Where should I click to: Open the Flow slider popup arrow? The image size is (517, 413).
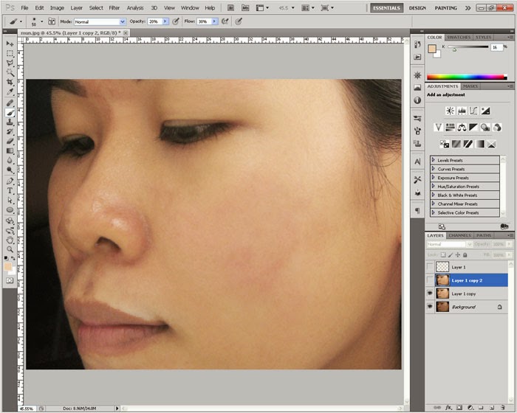(x=215, y=21)
